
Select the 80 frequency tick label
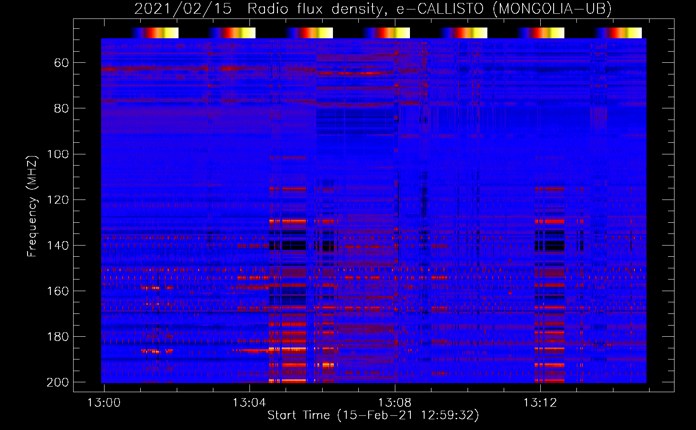62,109
